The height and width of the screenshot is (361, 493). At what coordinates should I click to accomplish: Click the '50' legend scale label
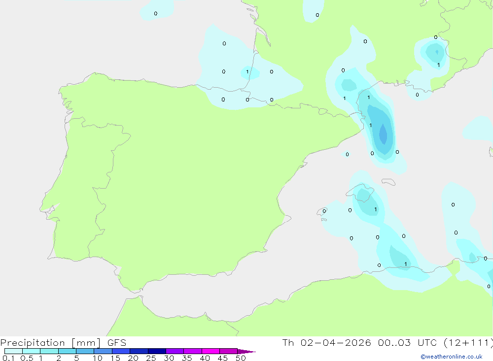point(241,358)
